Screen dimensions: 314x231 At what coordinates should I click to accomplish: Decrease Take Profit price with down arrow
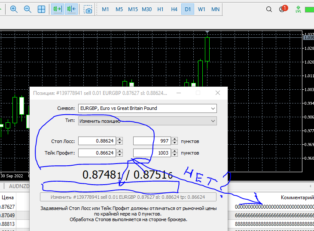pos(120,155)
